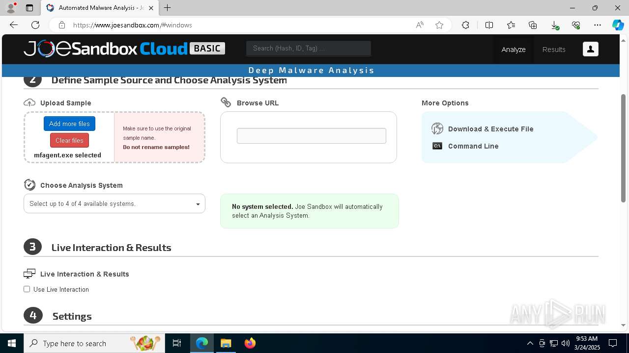The width and height of the screenshot is (629, 353).
Task: Click the Command Line terminal icon
Action: pos(437,146)
